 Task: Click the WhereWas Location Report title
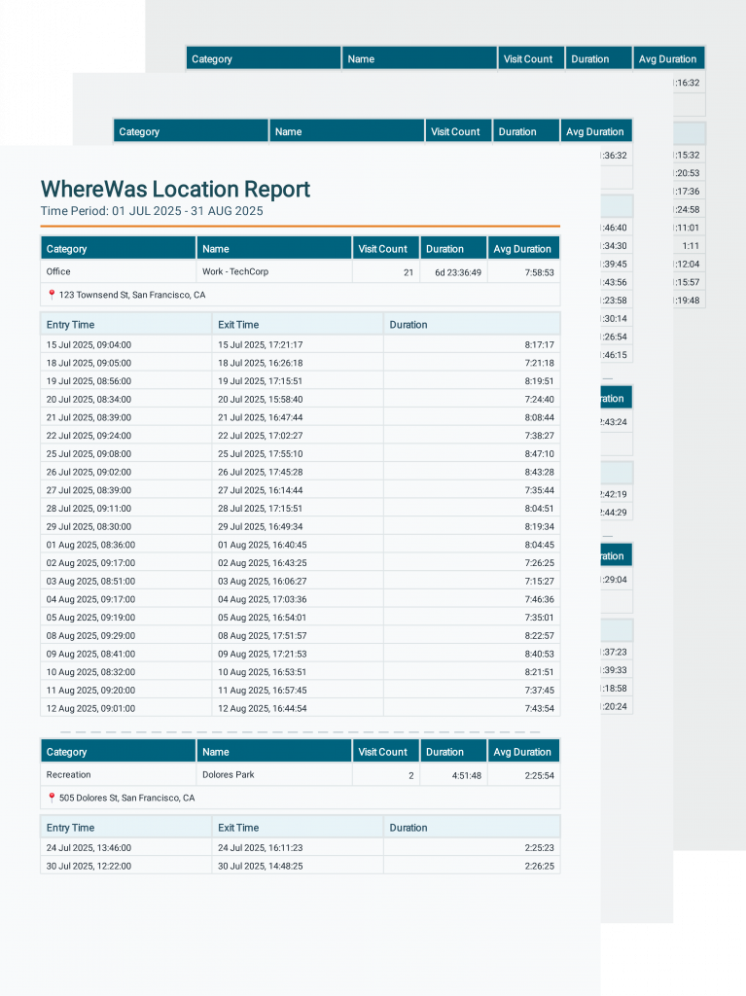[x=175, y=189]
